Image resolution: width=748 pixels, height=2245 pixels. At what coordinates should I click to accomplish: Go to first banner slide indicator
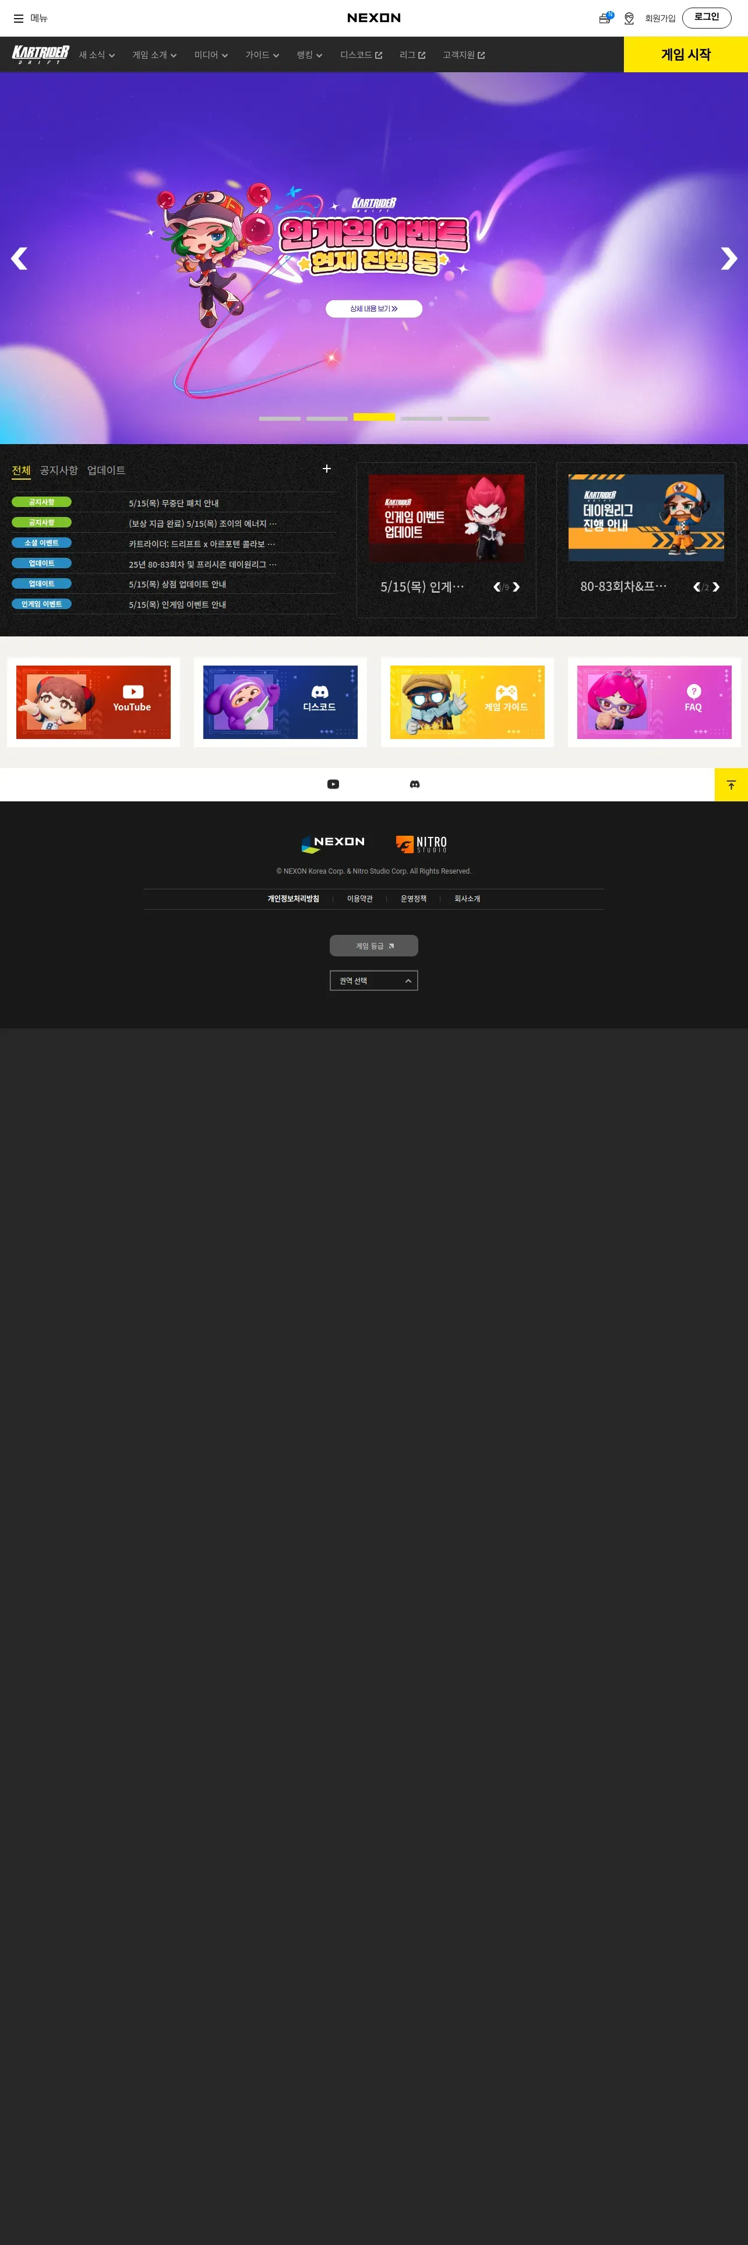click(x=280, y=418)
